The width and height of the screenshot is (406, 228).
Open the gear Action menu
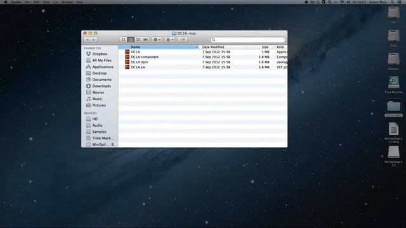[157, 39]
